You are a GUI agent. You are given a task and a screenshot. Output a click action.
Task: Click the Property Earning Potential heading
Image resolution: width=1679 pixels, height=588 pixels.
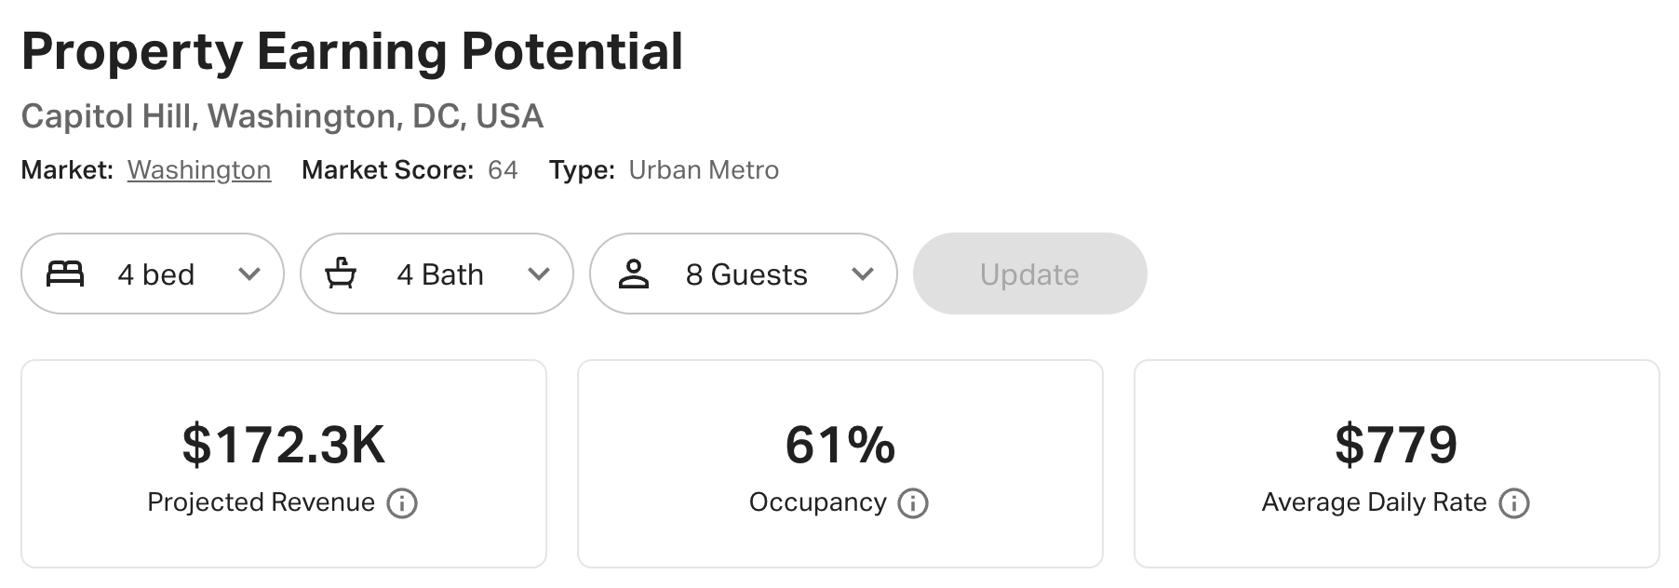pyautogui.click(x=353, y=52)
